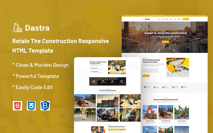Expand the Home menu dropdown
This screenshot has height=133, width=213.
point(159,19)
